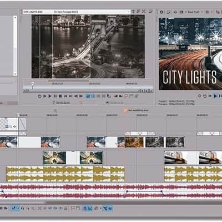222x222 pixels.
Task: Stop playback in the Trimmer window
Action: tap(60, 96)
